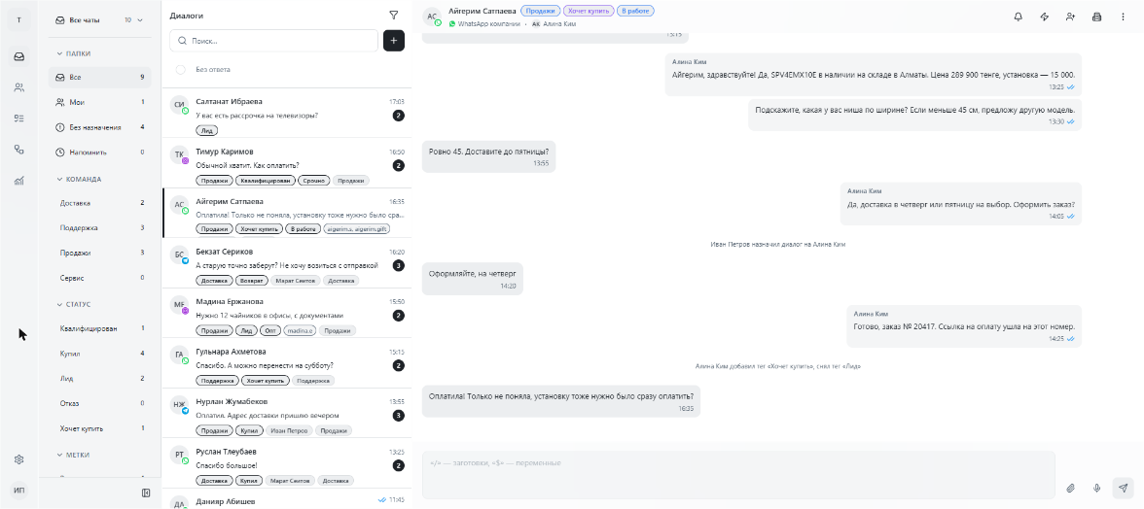The image size is (1144, 509).
Task: Open the dialog filter icon
Action: [x=394, y=15]
